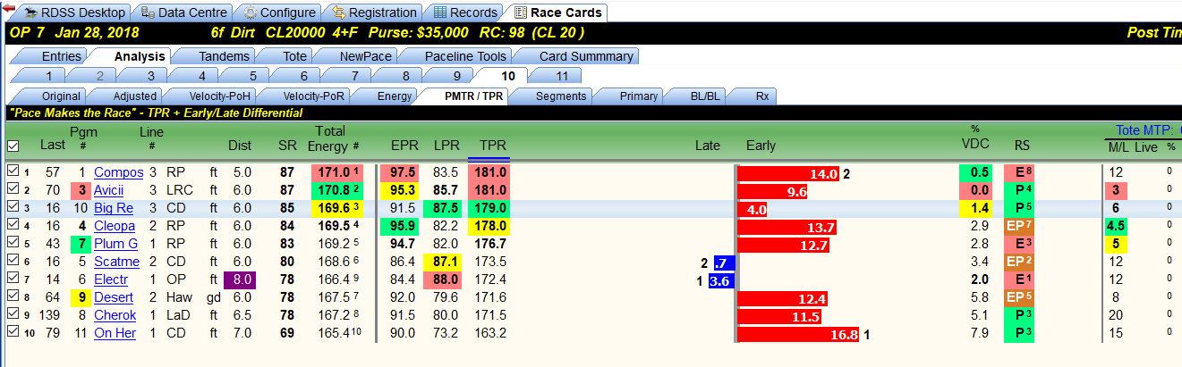Open the Desert horse link
1182x367 pixels.
114,297
